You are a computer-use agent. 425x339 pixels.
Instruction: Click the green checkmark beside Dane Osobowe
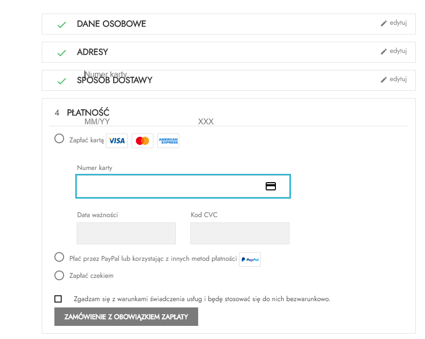click(x=62, y=25)
